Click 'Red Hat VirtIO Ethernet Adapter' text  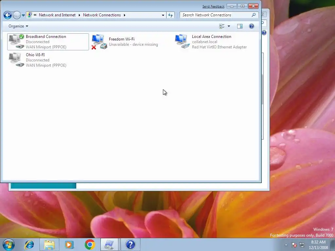pyautogui.click(x=219, y=47)
